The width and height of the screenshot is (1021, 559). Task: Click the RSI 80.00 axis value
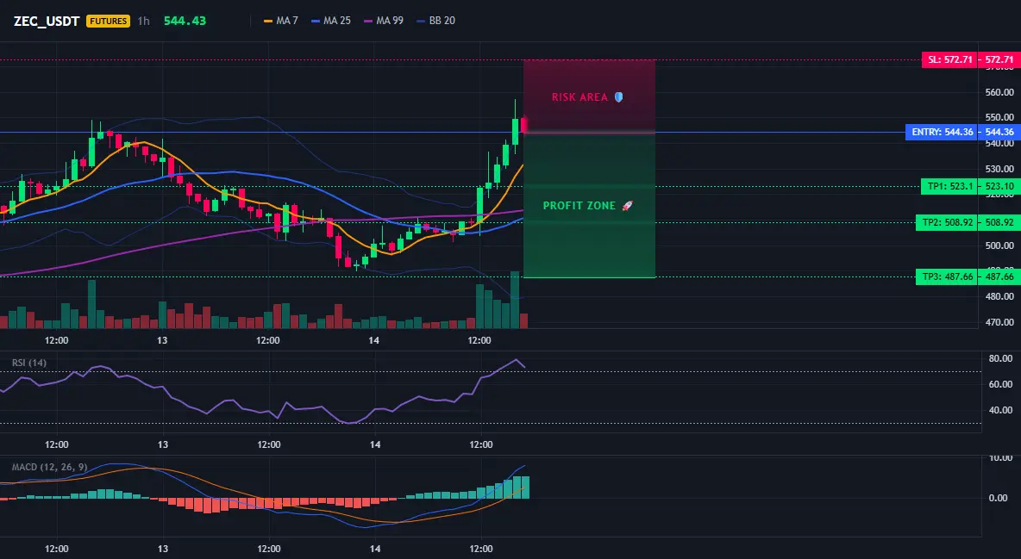tap(1001, 358)
